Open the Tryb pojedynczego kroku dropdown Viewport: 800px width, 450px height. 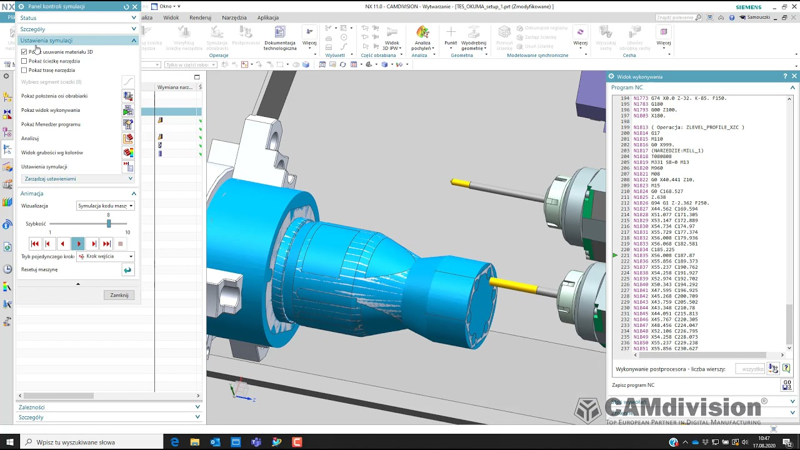(x=105, y=256)
